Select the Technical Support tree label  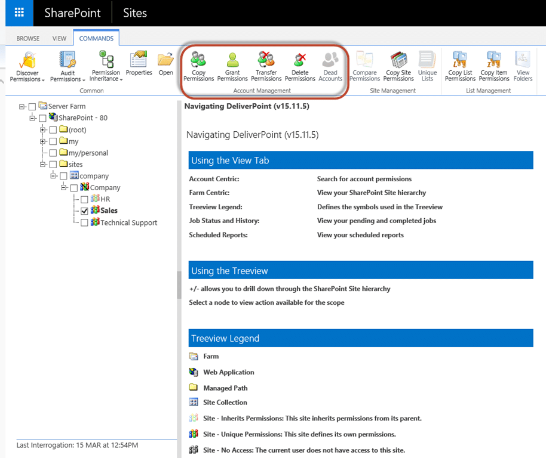click(129, 222)
